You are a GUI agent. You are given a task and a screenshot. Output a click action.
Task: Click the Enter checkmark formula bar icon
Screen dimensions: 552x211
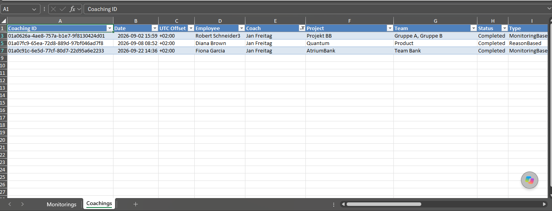(63, 9)
